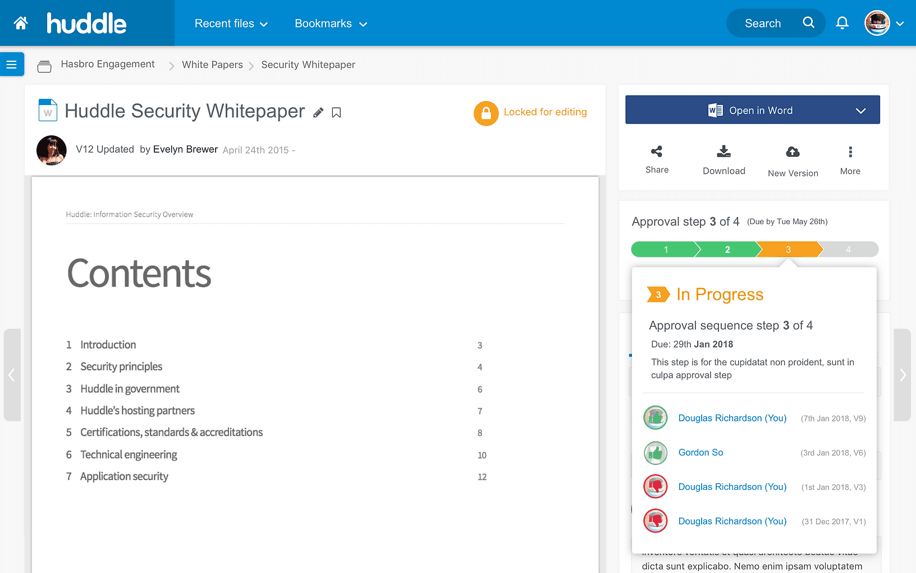Screen dimensions: 916x573
Task: Click the Due by Tue May 26th text
Action: click(787, 221)
